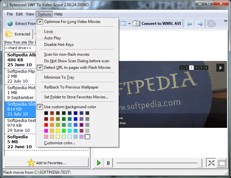Click the grayed refresh icon in toolbar
This screenshot has width=231, height=178.
211,24
